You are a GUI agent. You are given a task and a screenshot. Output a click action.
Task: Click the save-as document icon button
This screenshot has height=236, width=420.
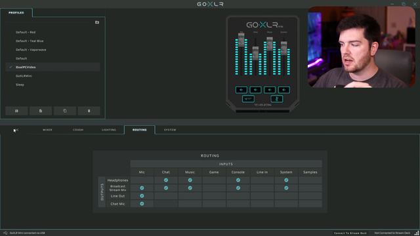41,111
